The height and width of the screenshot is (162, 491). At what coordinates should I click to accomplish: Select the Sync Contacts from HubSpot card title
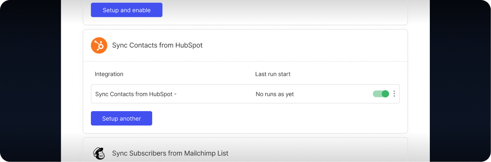157,45
